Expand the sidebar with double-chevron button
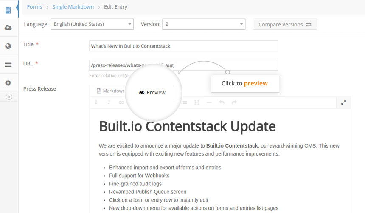The width and height of the screenshot is (365, 213). click(9, 97)
